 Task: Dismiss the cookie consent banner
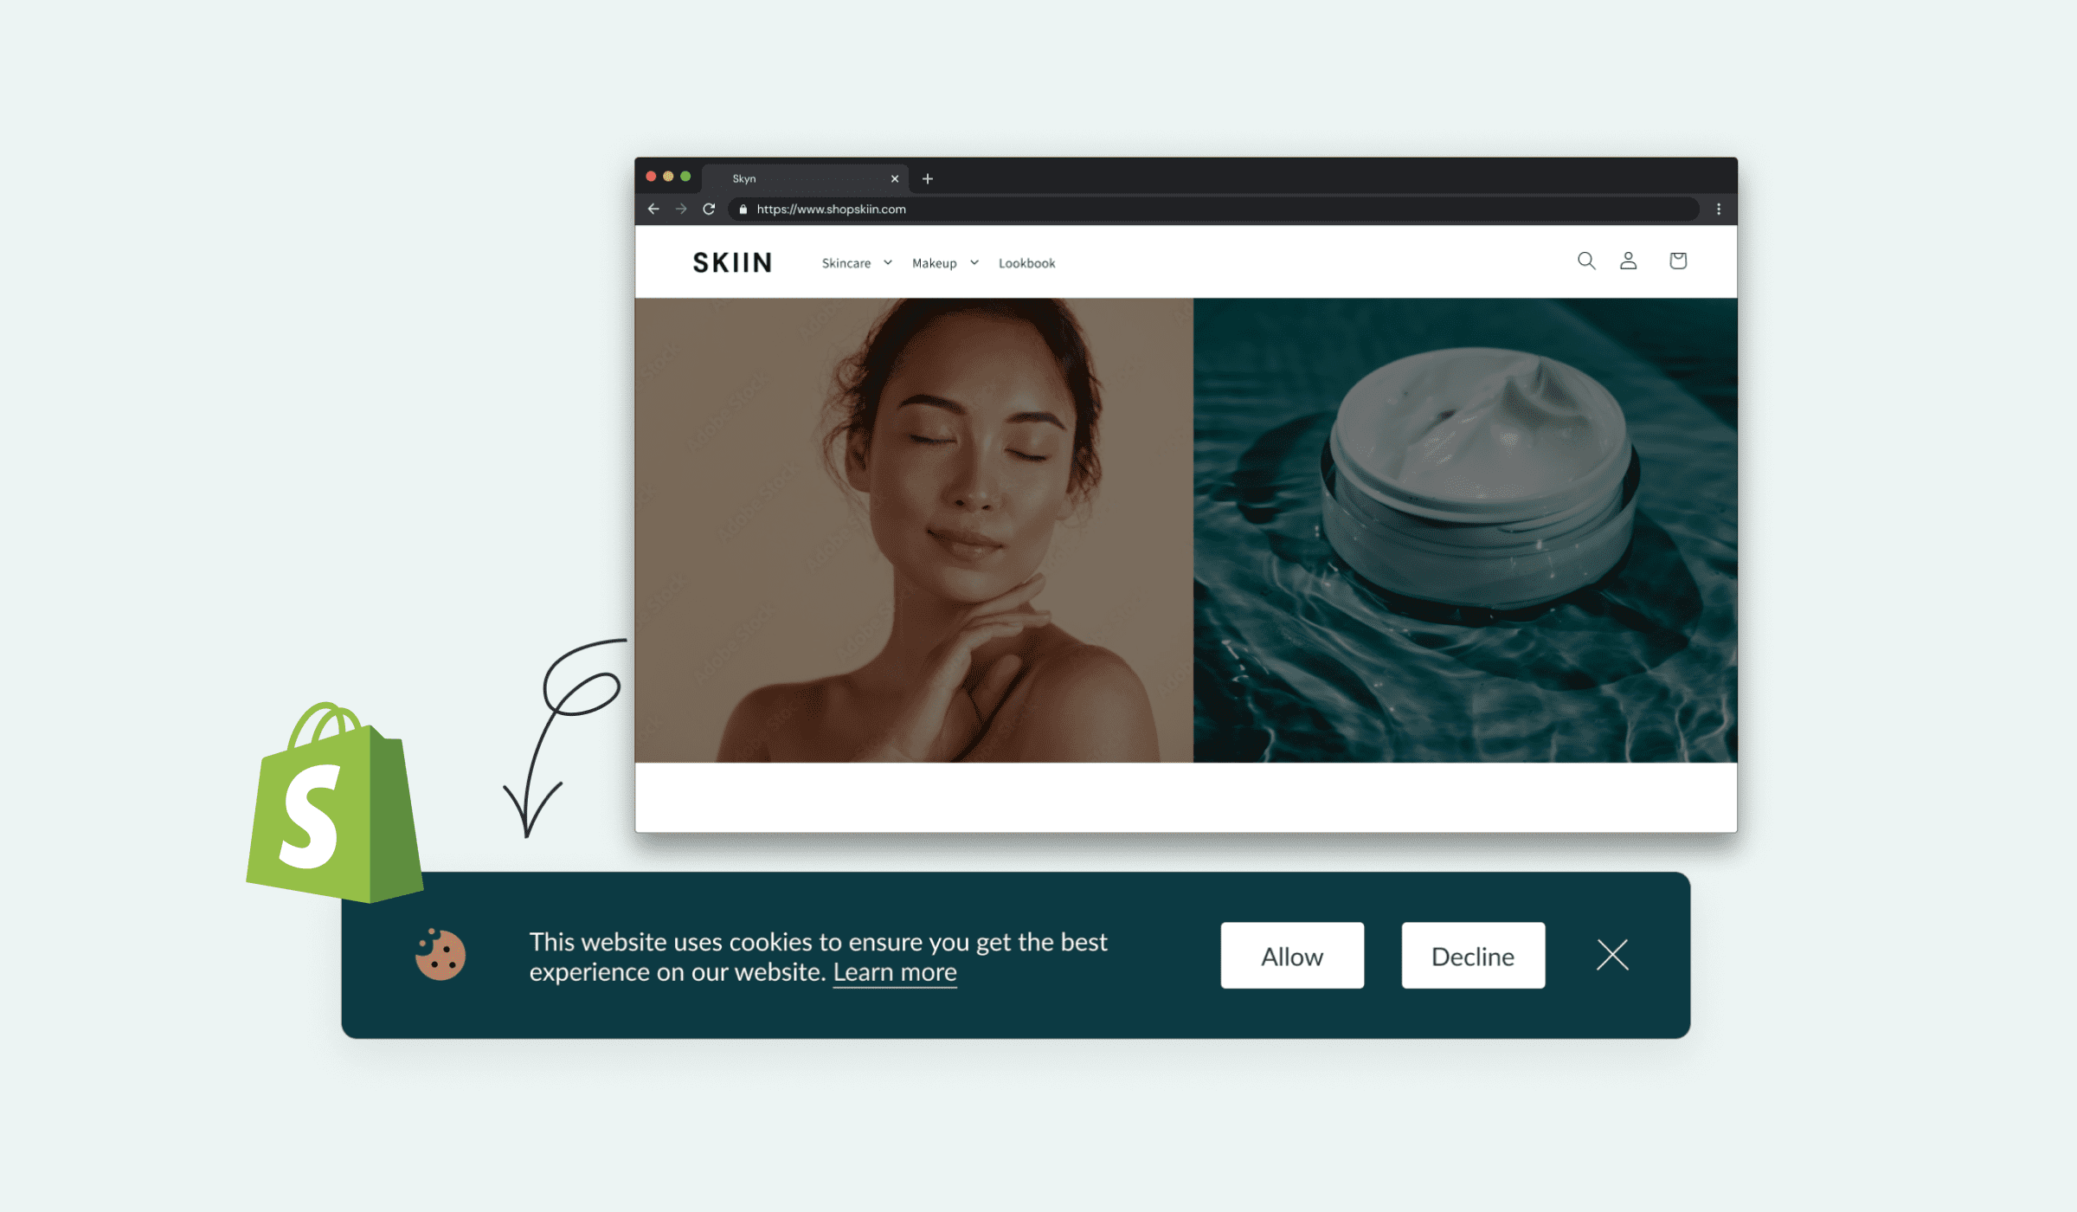point(1612,954)
